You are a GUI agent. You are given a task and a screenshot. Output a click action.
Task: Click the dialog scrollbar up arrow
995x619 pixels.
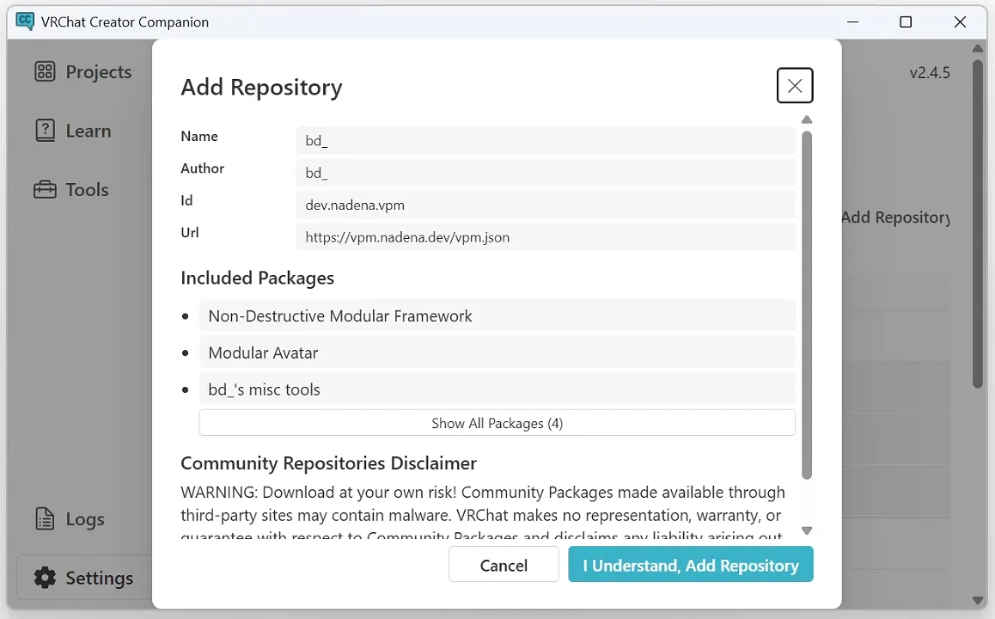[x=807, y=120]
